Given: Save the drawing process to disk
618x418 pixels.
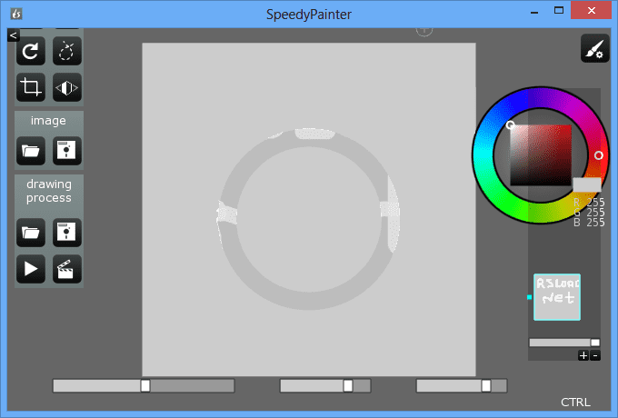Looking at the screenshot, I should tap(66, 233).
